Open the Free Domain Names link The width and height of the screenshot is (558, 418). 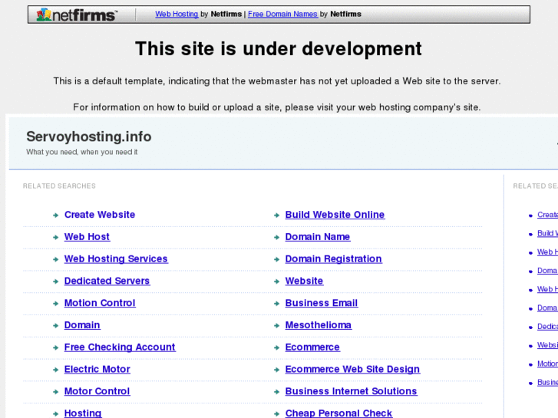click(282, 15)
